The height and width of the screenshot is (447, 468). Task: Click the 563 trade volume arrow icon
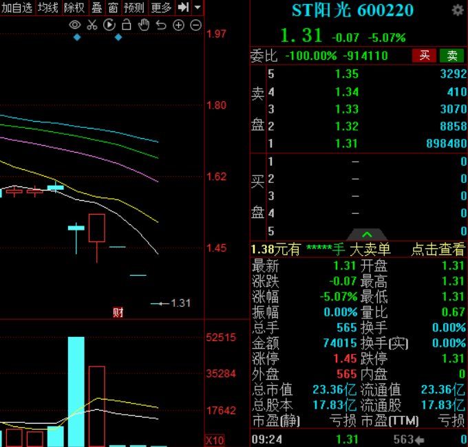(420, 440)
